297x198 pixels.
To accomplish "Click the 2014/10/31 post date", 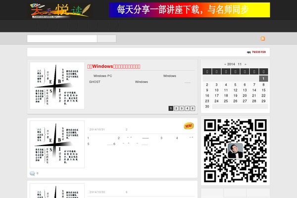I will click(x=97, y=129).
